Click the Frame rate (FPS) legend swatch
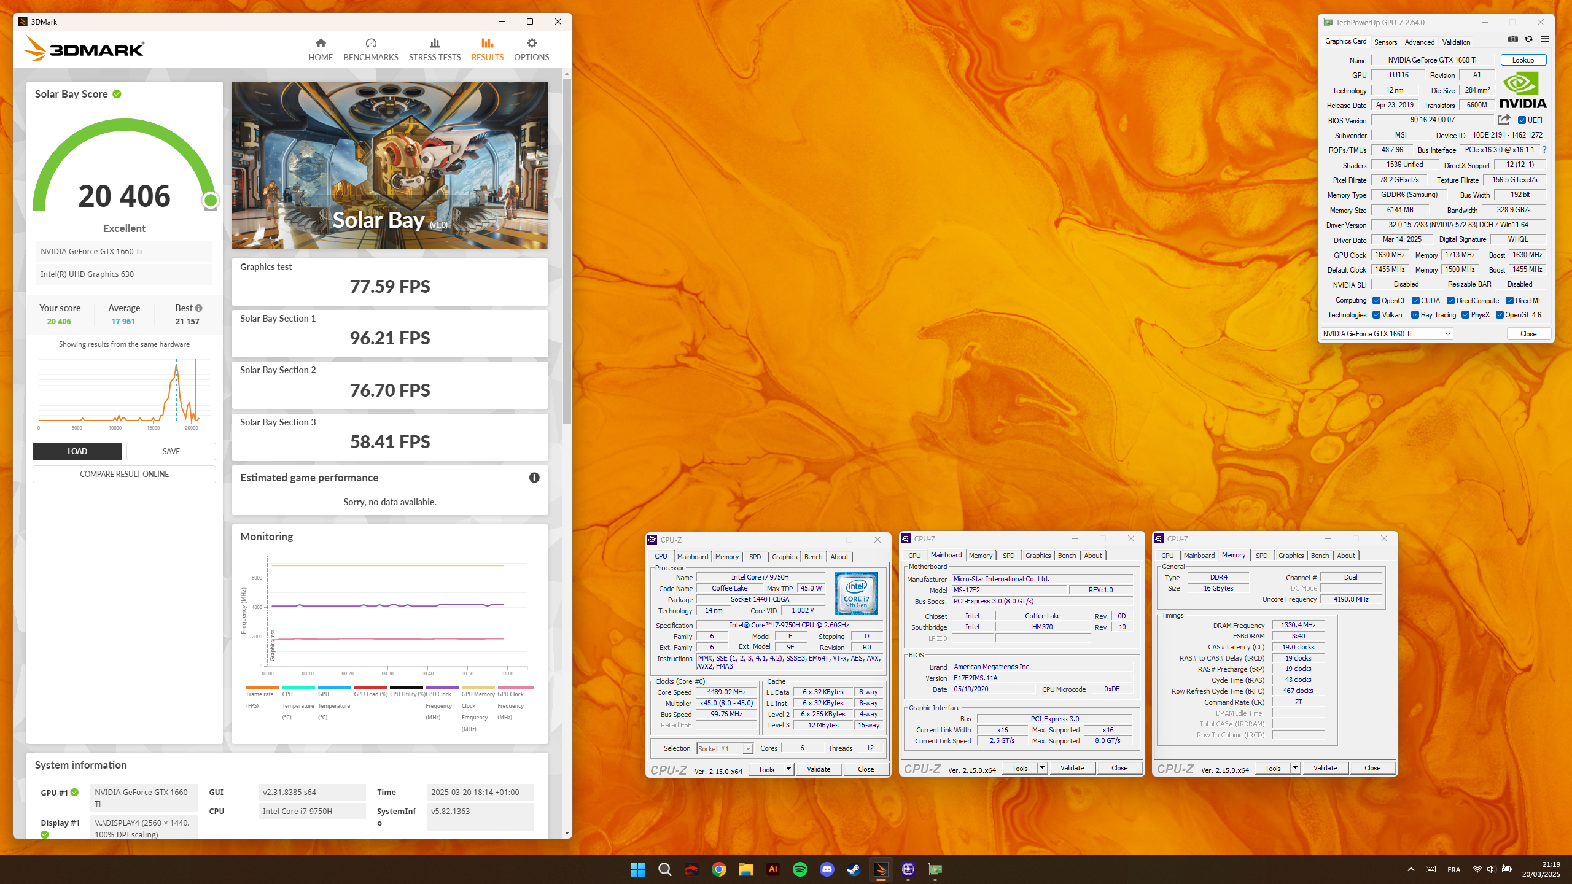 pos(262,688)
